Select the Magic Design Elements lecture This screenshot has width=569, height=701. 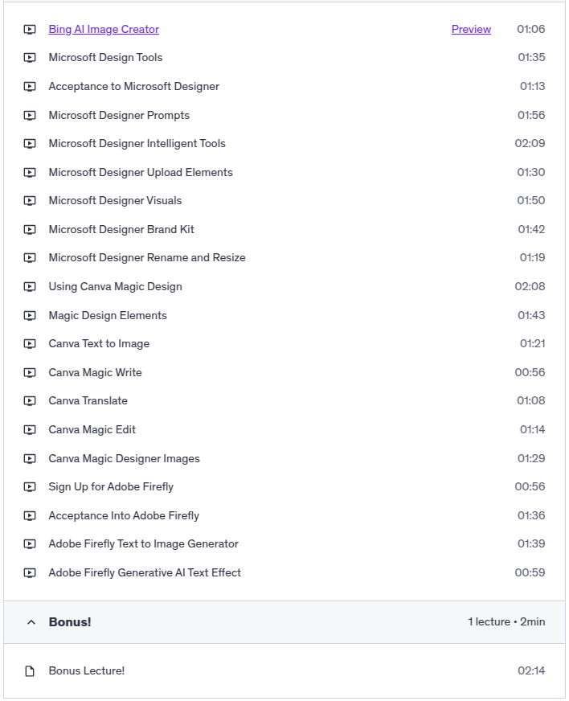(x=108, y=316)
